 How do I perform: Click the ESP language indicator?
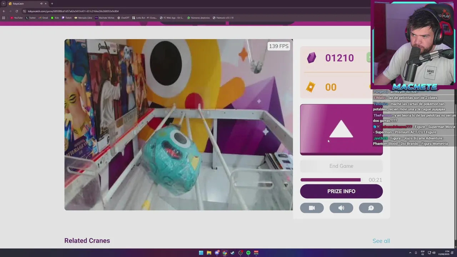[423, 253]
